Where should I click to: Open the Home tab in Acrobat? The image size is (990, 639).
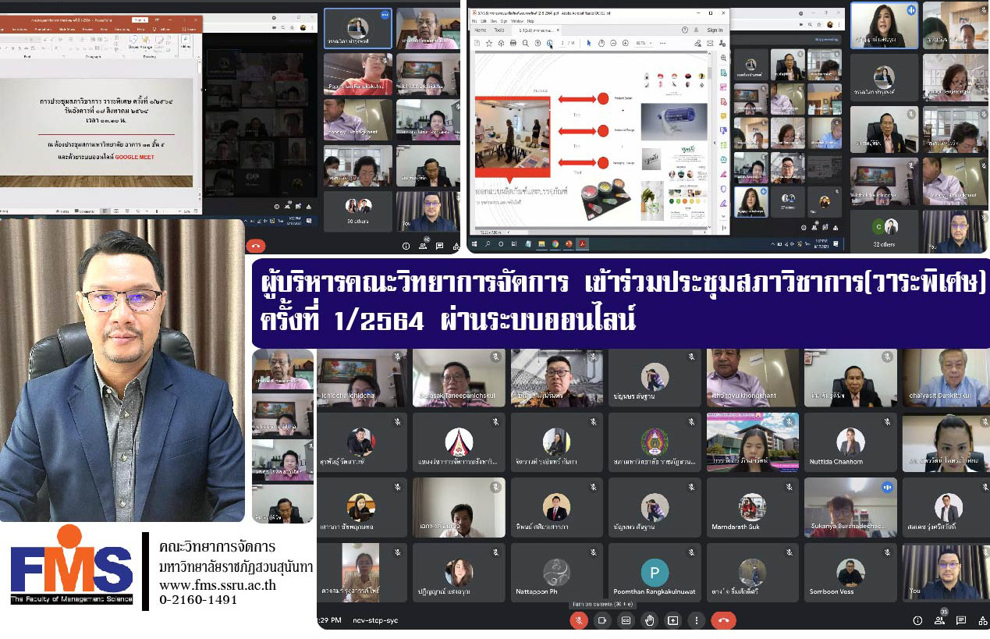[481, 30]
